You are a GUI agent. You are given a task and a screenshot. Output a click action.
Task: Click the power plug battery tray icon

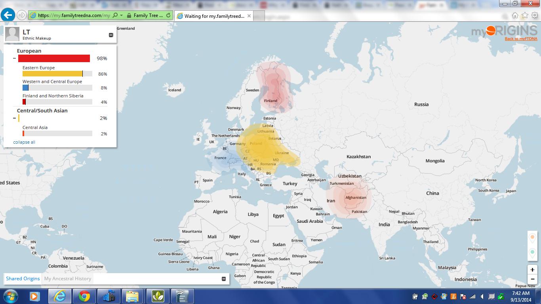(415, 296)
